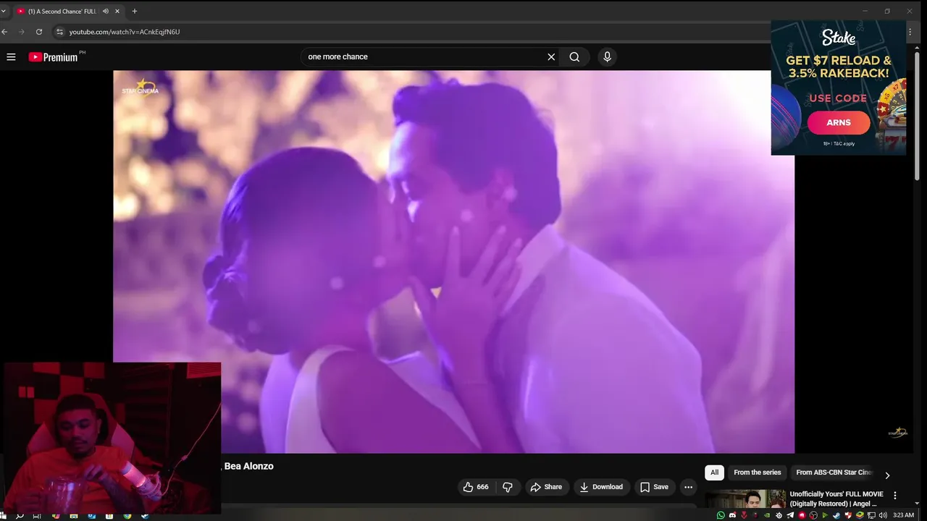Open WhatsApp from system tray
927x521 pixels.
coord(721,515)
